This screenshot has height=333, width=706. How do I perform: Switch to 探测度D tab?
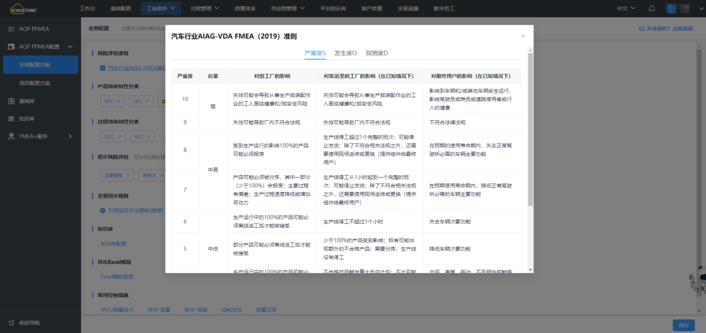(x=377, y=53)
